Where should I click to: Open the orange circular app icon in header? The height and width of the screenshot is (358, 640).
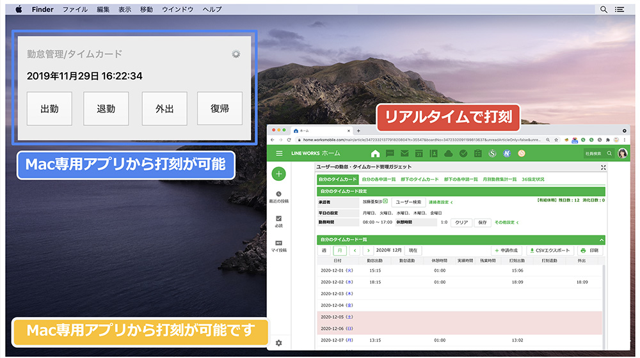click(x=521, y=153)
